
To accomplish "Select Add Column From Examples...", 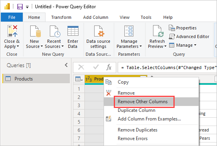I will coord(151,119).
